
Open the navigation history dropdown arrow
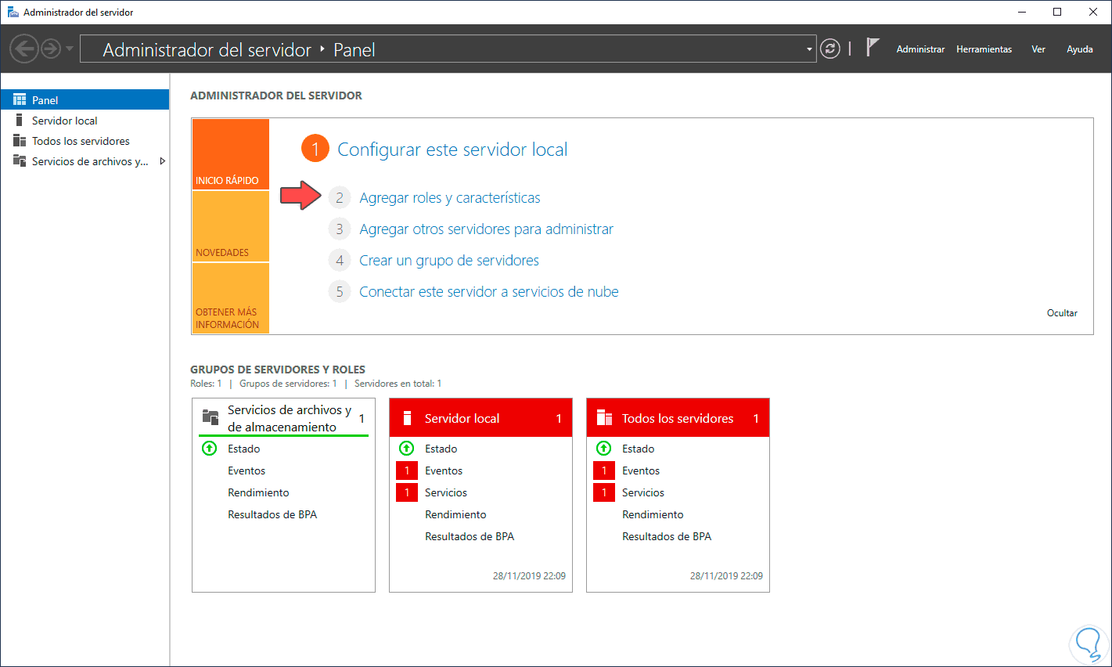(70, 49)
